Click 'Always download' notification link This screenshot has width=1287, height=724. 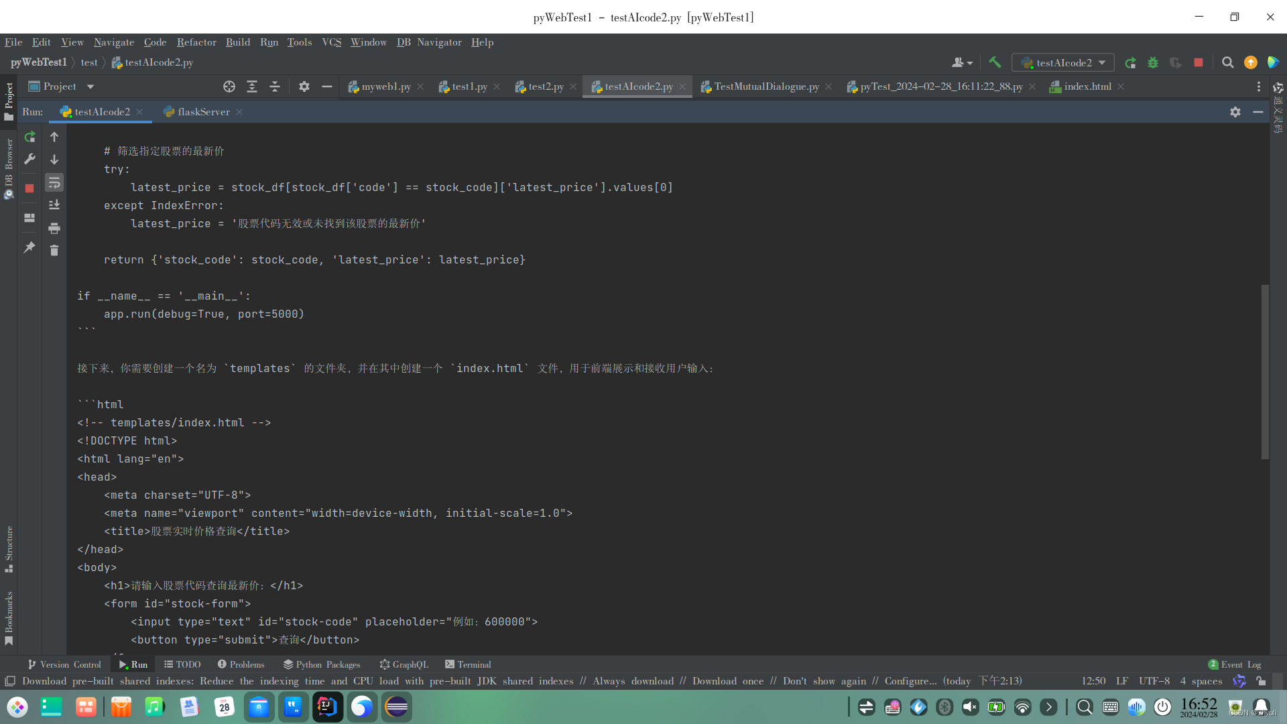point(633,681)
